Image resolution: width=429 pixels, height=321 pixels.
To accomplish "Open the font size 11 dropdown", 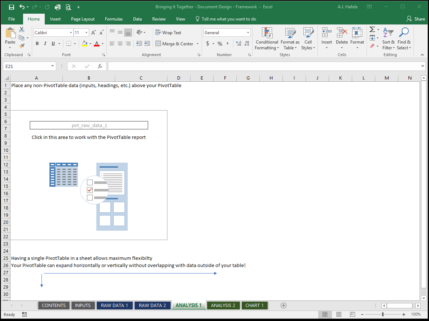I will (x=87, y=32).
